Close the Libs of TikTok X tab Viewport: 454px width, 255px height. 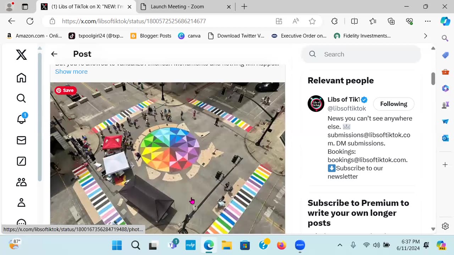pyautogui.click(x=129, y=7)
